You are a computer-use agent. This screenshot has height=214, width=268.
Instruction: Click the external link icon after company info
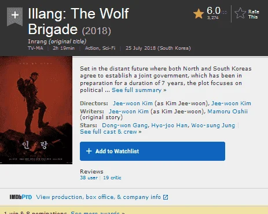tap(166, 197)
